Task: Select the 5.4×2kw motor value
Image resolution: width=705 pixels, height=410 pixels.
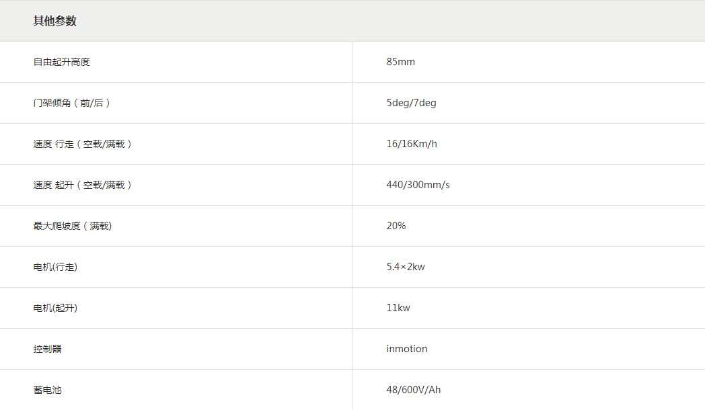Action: [406, 267]
